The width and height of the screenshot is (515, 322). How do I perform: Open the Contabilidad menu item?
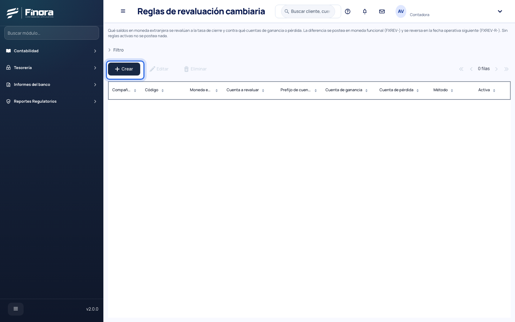(51, 51)
